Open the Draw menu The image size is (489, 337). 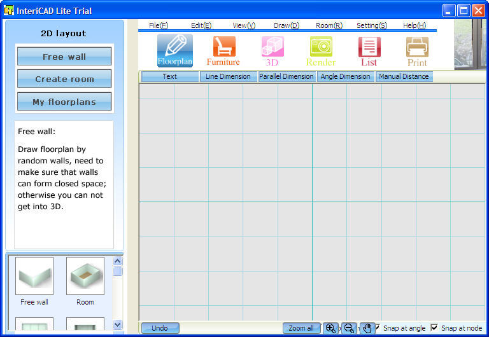[x=286, y=25]
